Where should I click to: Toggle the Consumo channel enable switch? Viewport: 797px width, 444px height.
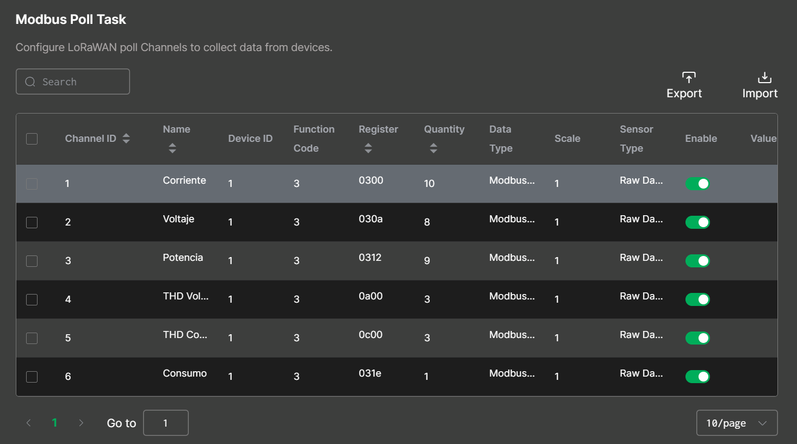[x=697, y=377]
